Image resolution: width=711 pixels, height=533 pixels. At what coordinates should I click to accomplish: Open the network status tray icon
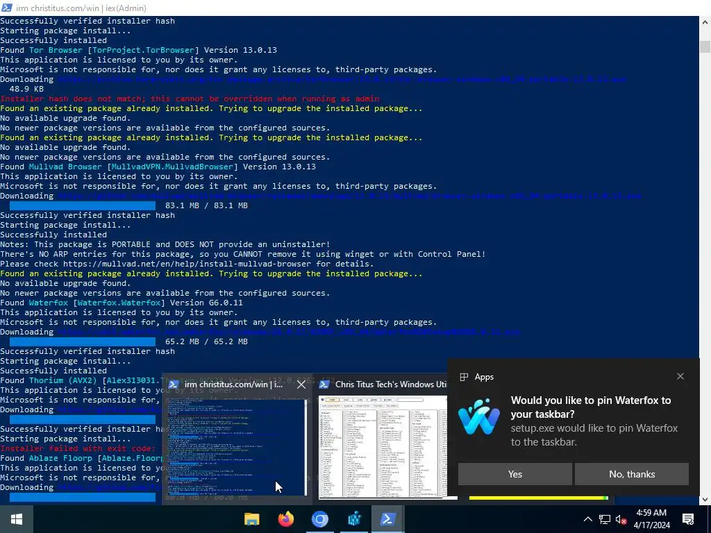[605, 519]
